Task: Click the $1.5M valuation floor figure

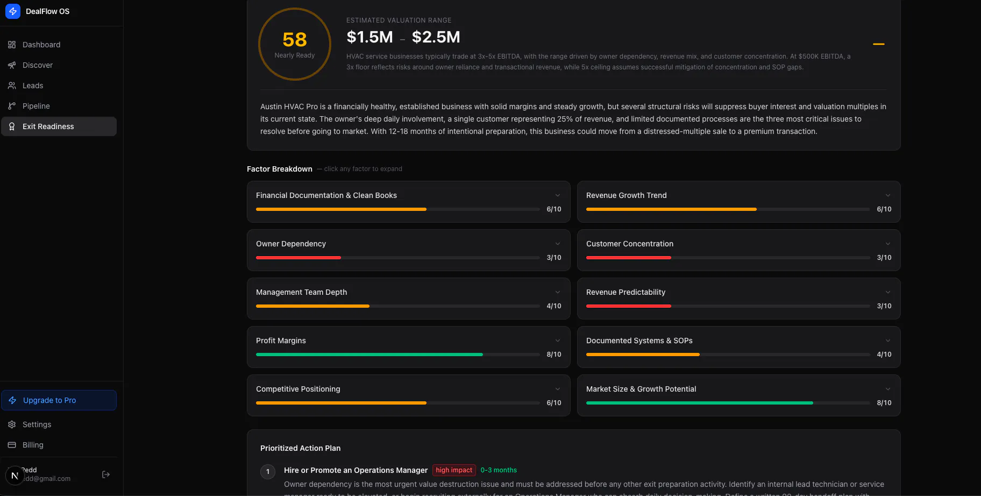Action: [370, 37]
